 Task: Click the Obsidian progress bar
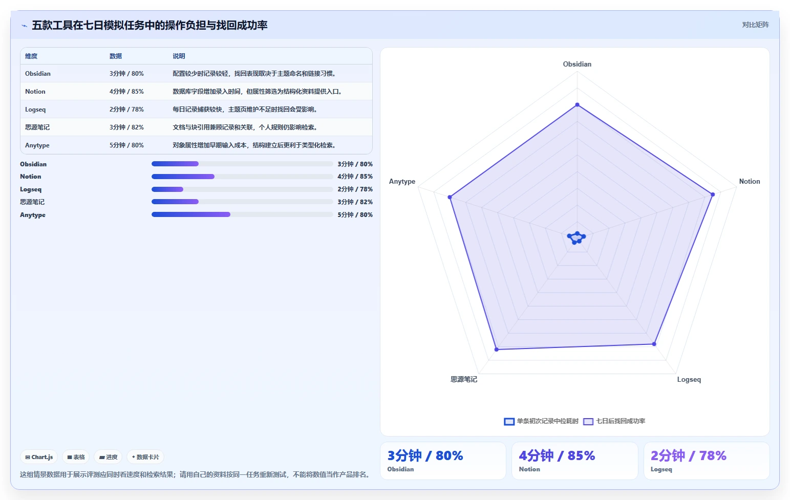click(x=242, y=164)
